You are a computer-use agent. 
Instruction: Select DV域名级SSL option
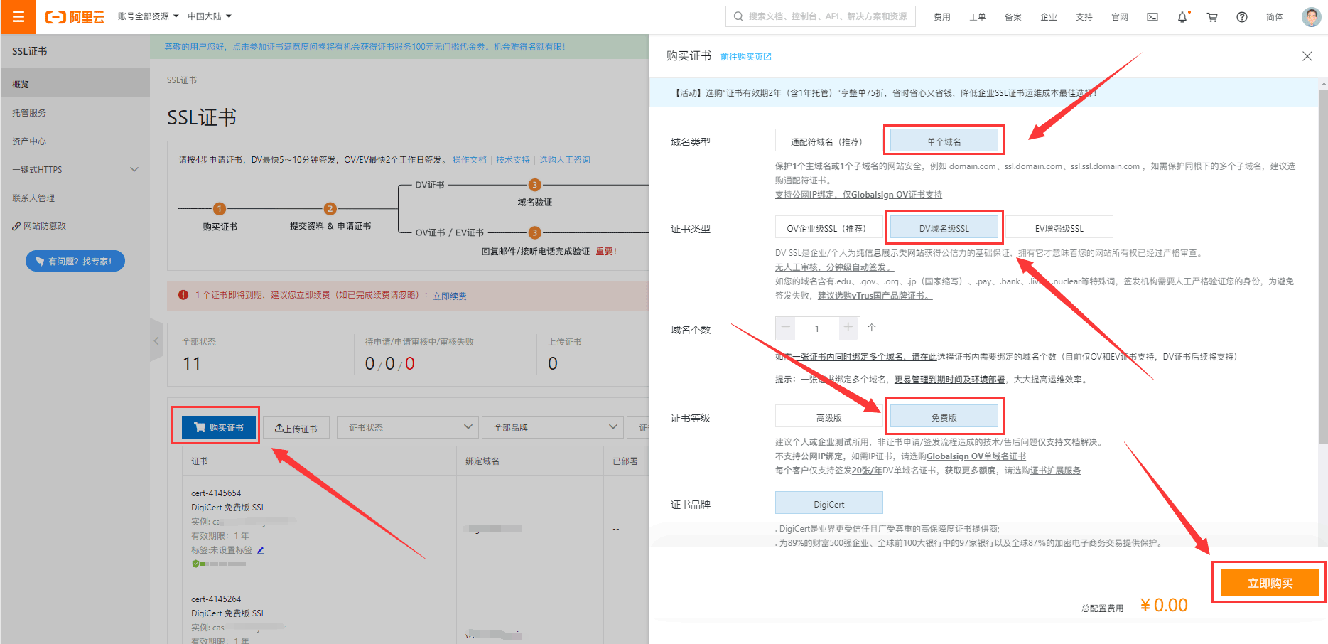pos(944,228)
